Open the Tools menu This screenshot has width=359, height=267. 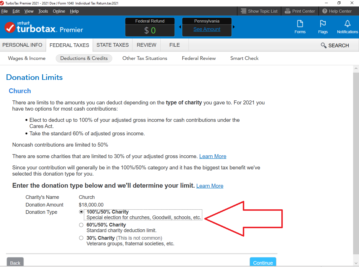pyautogui.click(x=43, y=11)
